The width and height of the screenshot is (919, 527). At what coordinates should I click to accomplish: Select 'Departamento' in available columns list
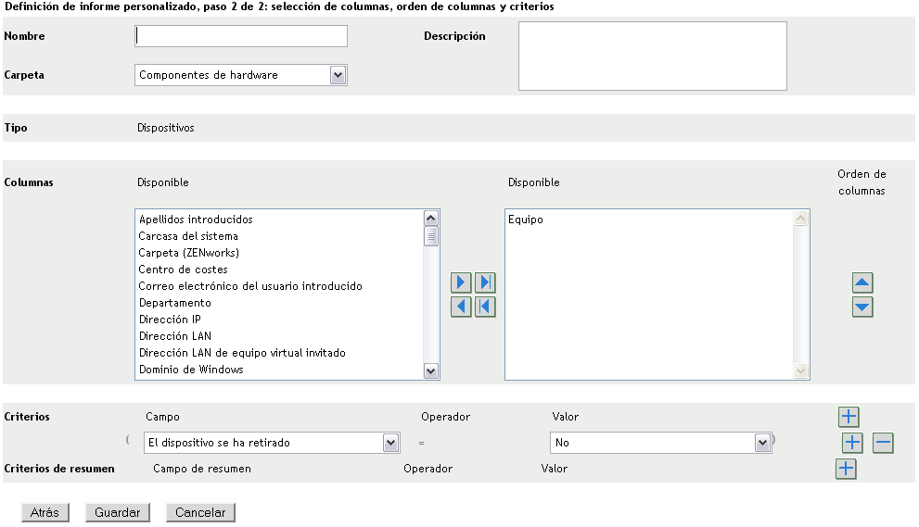click(175, 303)
